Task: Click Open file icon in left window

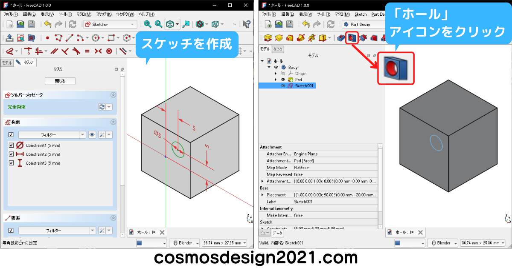Action: tap(20, 24)
